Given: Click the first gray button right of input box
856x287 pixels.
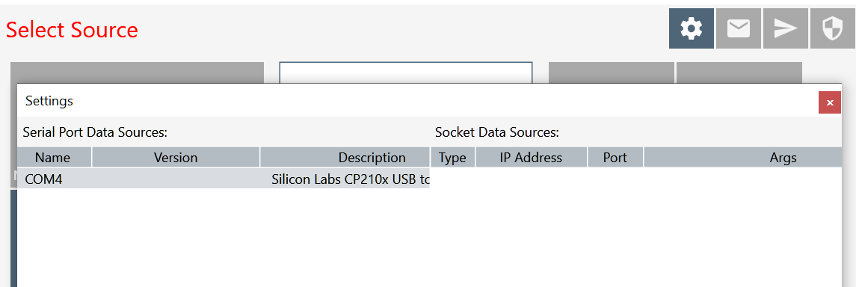Looking at the screenshot, I should pos(612,72).
